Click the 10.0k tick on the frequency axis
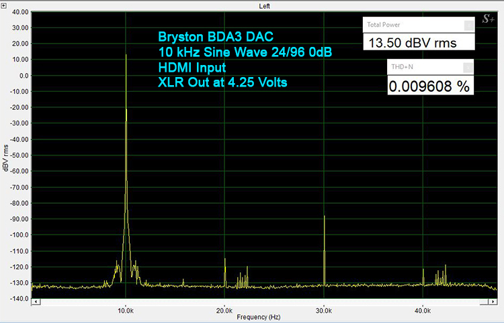This screenshot has height=323, width=504. 126,310
